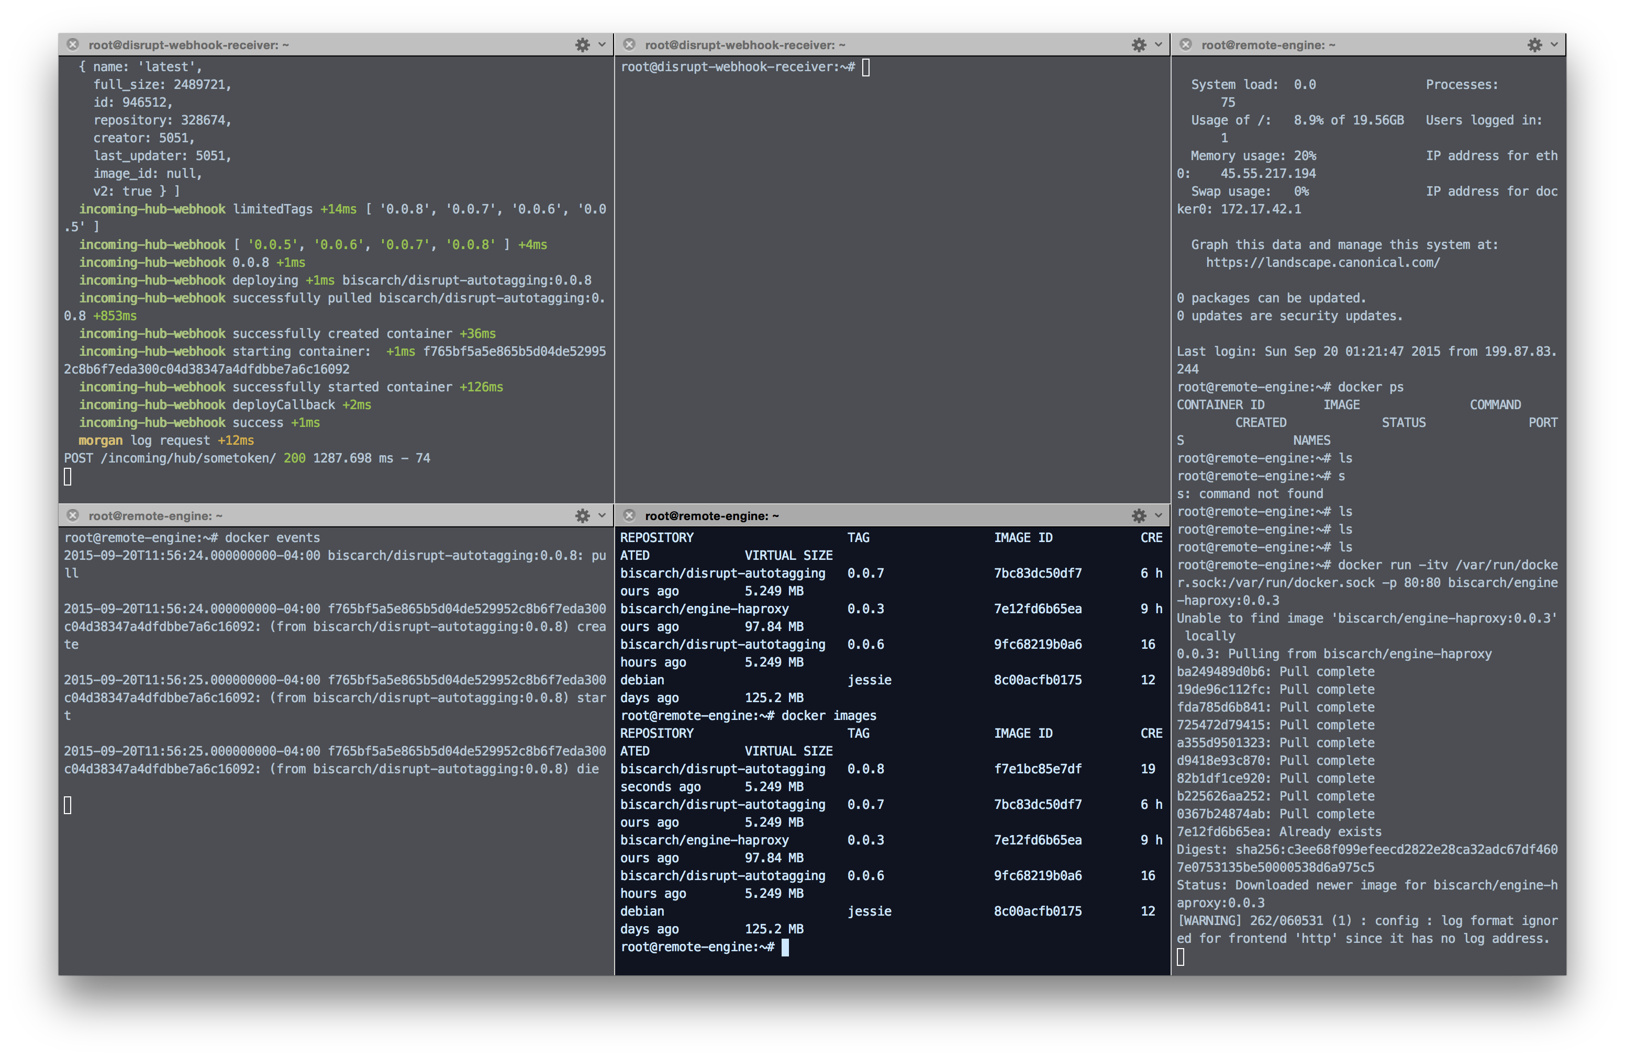The width and height of the screenshot is (1625, 1059).
Task: Expand chevron menu of engine-haproxy pull pane
Action: tap(1554, 45)
